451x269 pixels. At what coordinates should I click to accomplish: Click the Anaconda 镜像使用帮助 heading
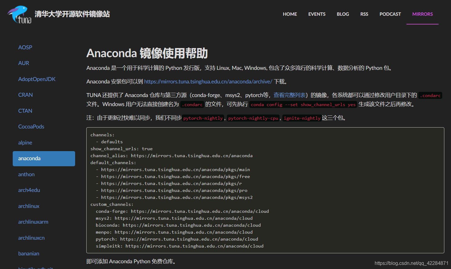(x=147, y=53)
